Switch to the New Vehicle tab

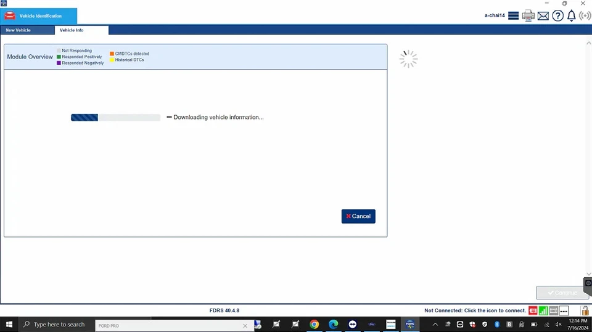click(28, 30)
